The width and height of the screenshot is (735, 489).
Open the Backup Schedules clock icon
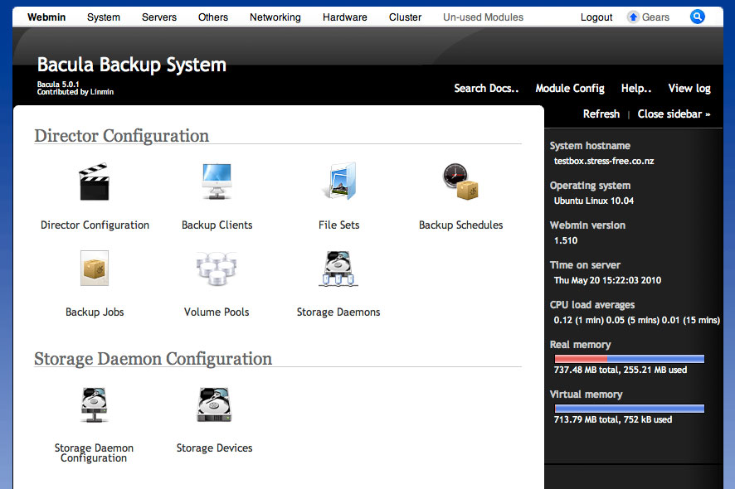(x=460, y=182)
